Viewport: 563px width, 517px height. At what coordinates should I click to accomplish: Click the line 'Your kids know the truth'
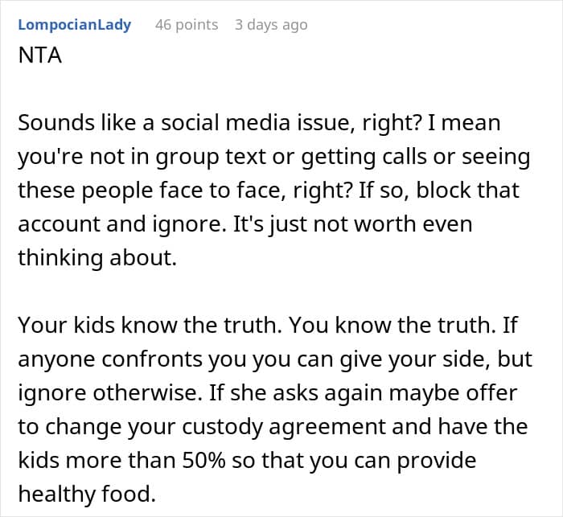268,326
